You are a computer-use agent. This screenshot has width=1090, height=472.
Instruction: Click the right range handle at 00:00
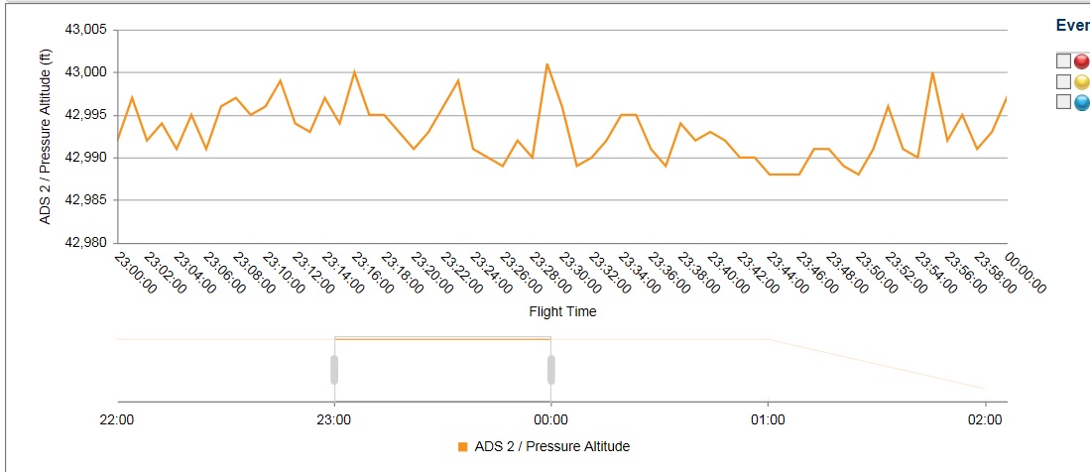551,369
